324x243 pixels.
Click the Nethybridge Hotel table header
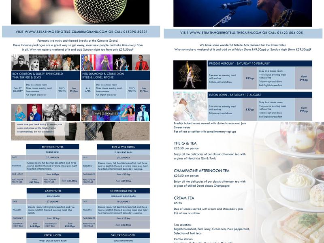(123, 191)
